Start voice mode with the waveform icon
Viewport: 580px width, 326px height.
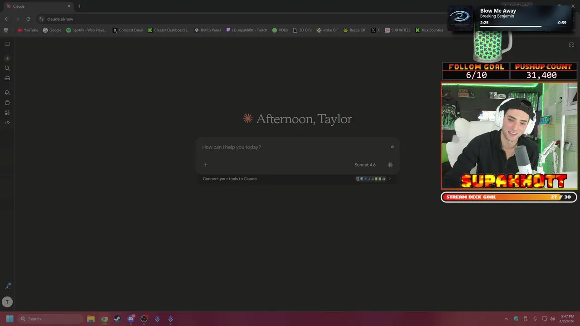[x=390, y=165]
